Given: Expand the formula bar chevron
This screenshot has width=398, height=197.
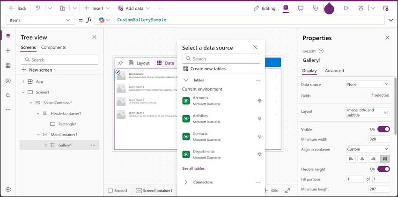Looking at the screenshot, I should coord(391,20).
